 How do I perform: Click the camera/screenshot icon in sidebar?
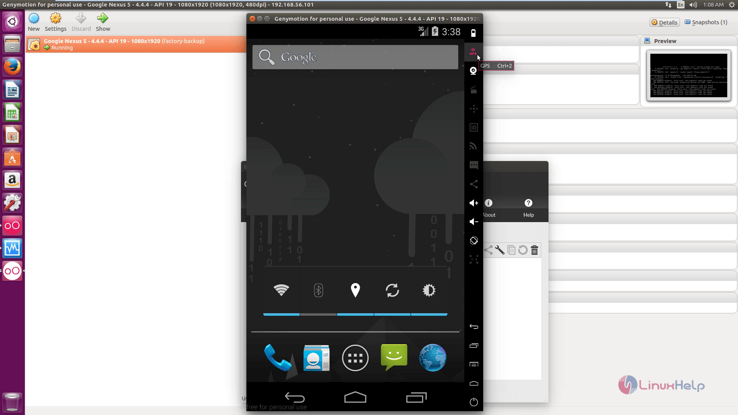(474, 71)
